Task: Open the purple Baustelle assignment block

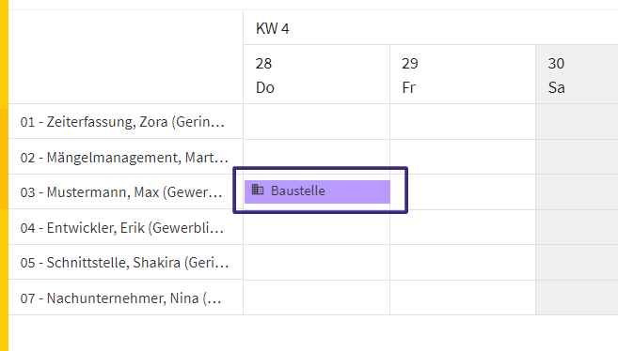Action: click(317, 191)
